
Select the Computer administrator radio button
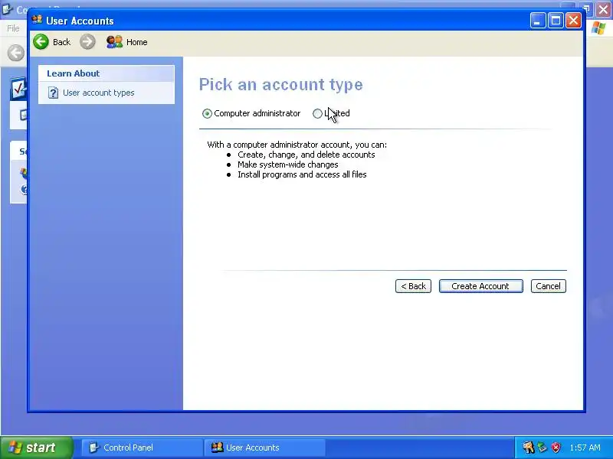(207, 113)
